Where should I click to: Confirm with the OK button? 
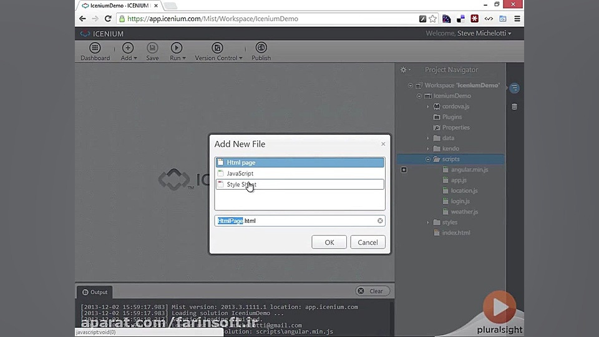(x=329, y=242)
